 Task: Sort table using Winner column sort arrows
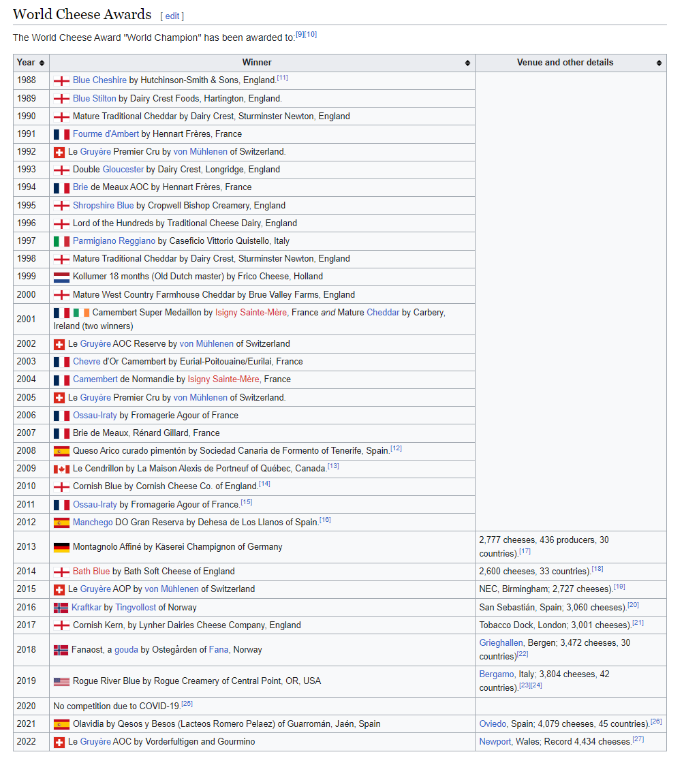coord(467,63)
